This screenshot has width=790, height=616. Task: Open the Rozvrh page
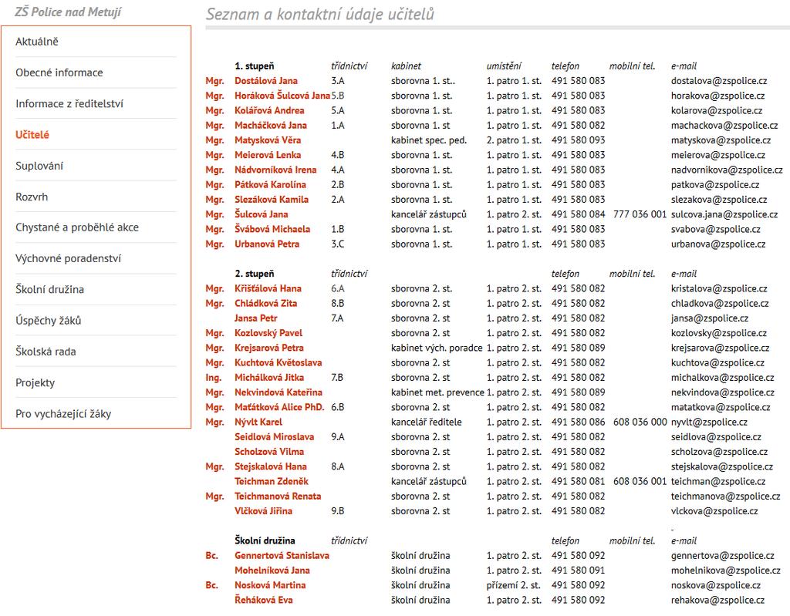pyautogui.click(x=32, y=197)
